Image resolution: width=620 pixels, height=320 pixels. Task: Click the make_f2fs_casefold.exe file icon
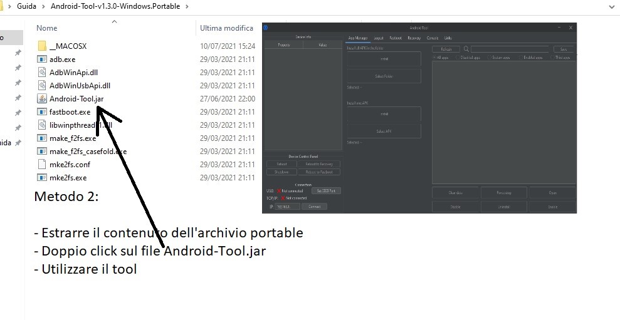point(42,152)
